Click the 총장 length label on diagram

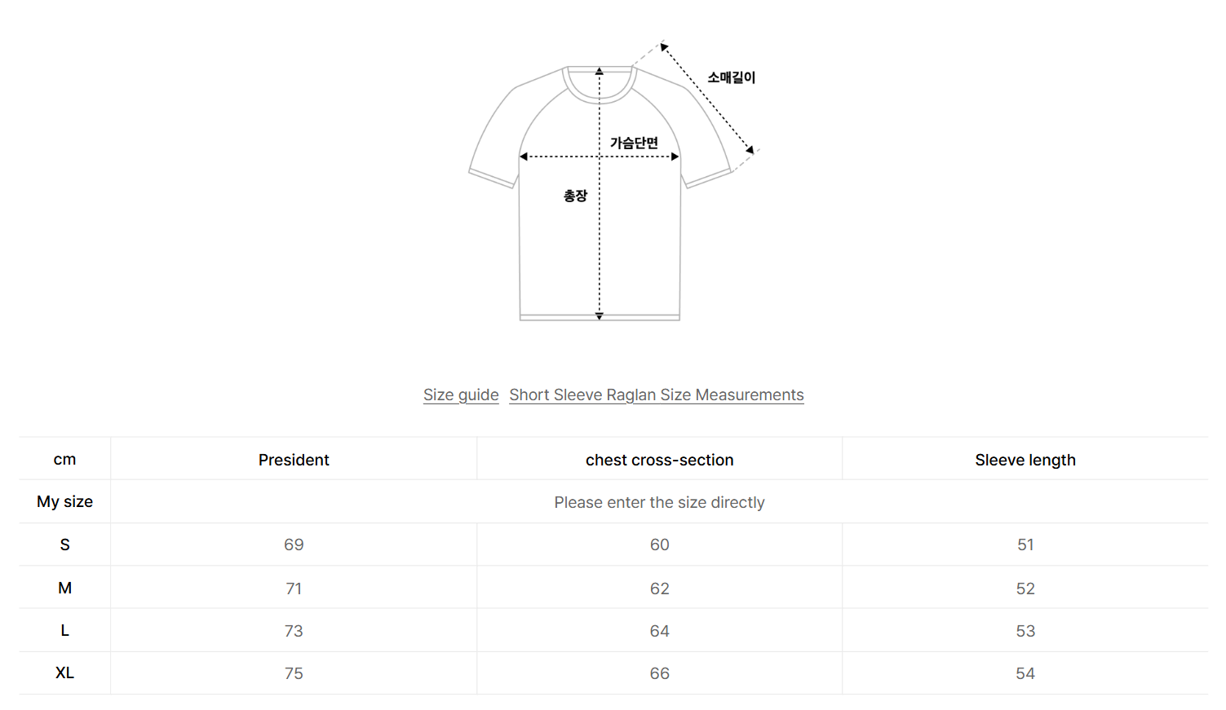[x=576, y=196]
